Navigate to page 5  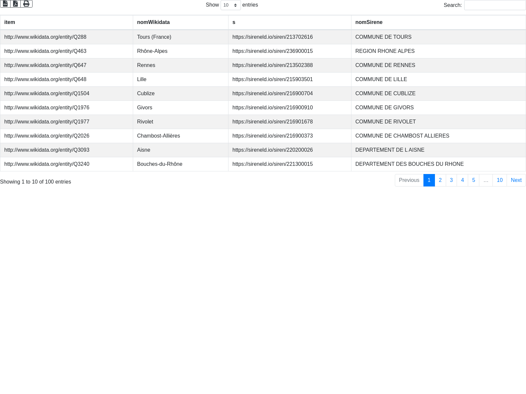coord(474,180)
